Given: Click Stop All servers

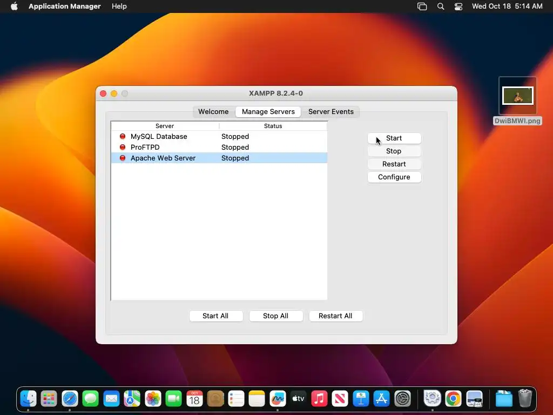Looking at the screenshot, I should 276,316.
